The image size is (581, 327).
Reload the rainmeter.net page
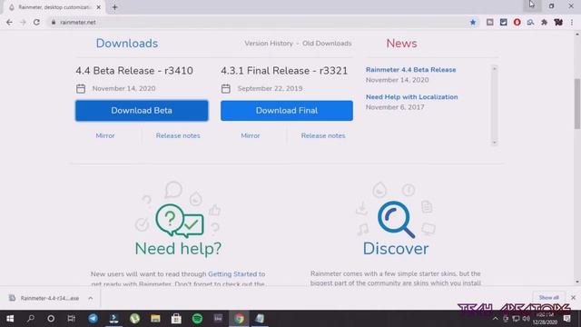point(36,22)
